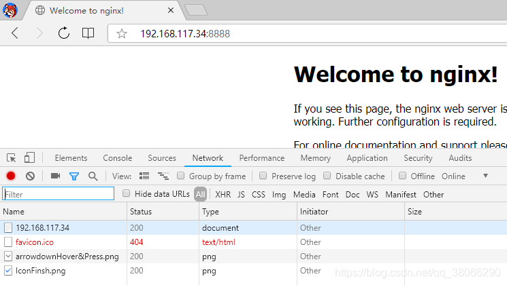507x285 pixels.
Task: Check Hide data URLs
Action: [126, 193]
